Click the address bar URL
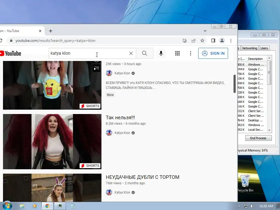The width and height of the screenshot is (280, 210). pos(55,40)
